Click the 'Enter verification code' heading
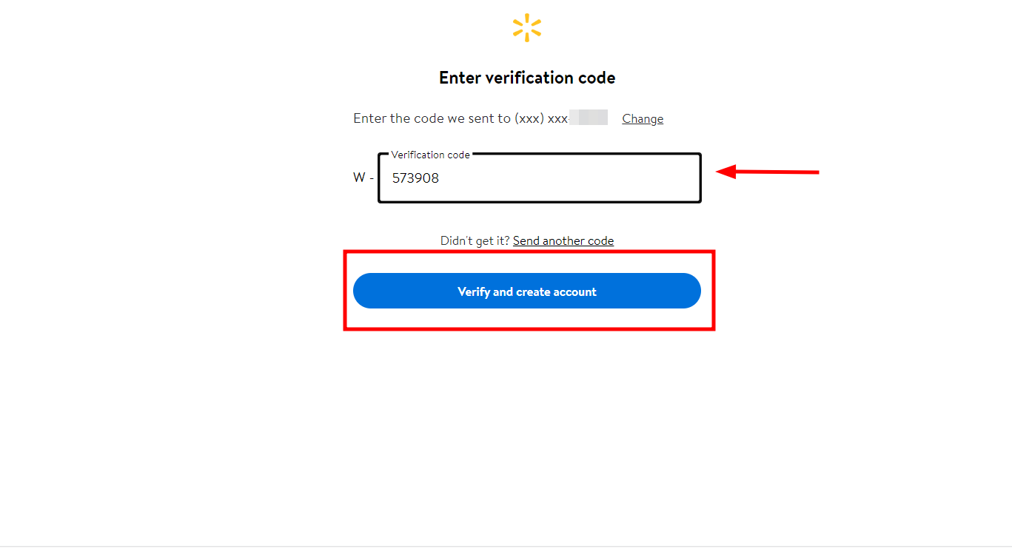Screen dimensions: 1012x560 click(x=526, y=77)
